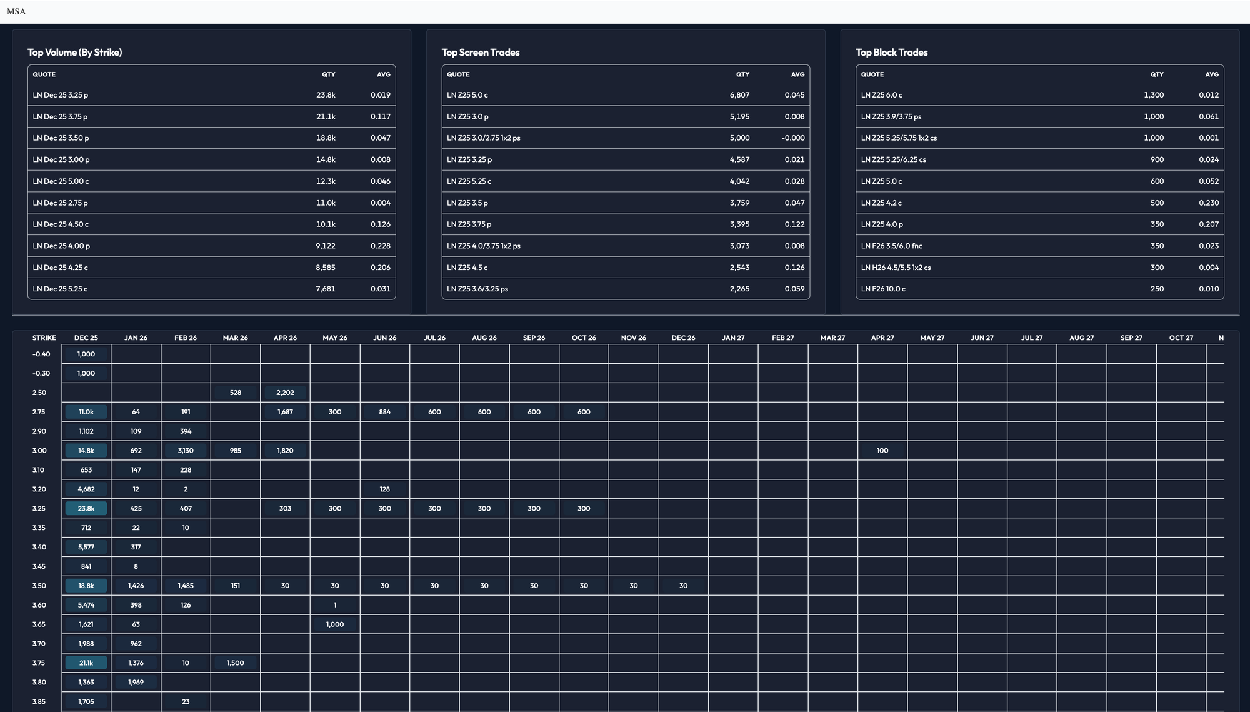Click QUOTE header in Top Block Trades
1250x712 pixels.
pos(872,74)
